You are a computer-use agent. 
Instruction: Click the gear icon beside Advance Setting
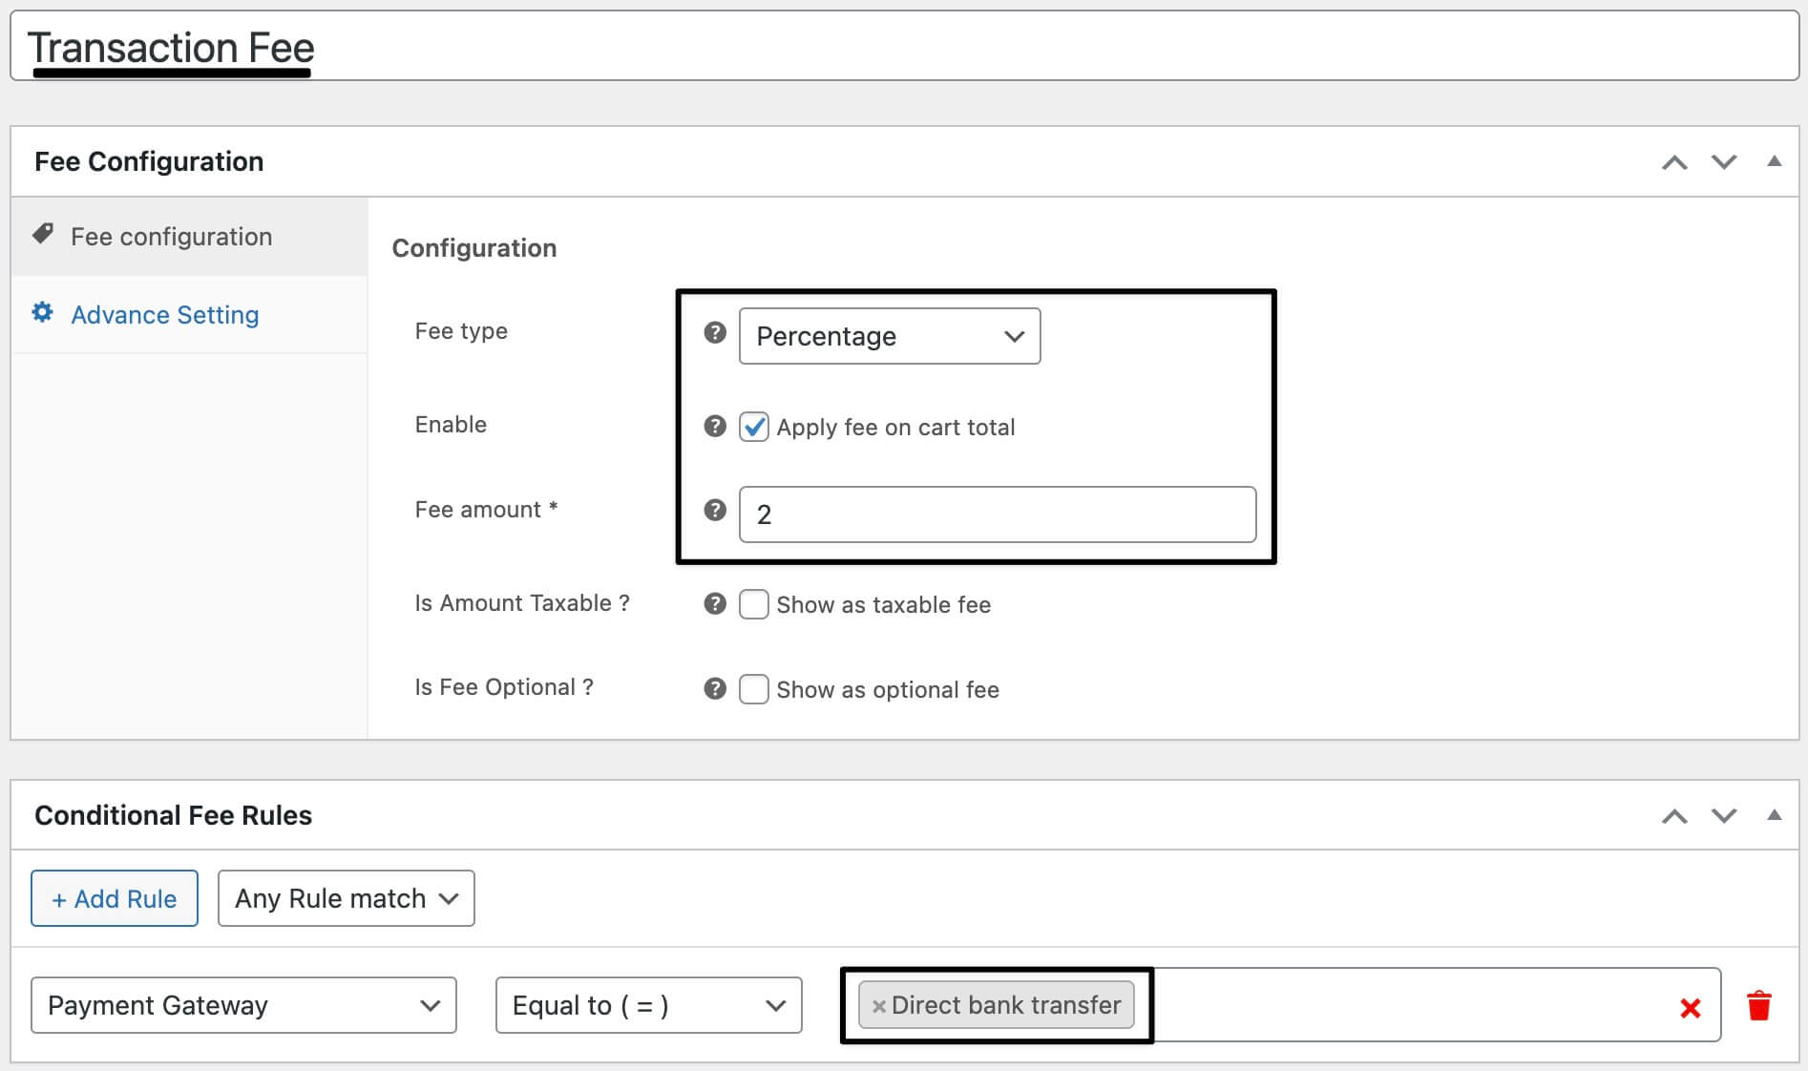[42, 313]
